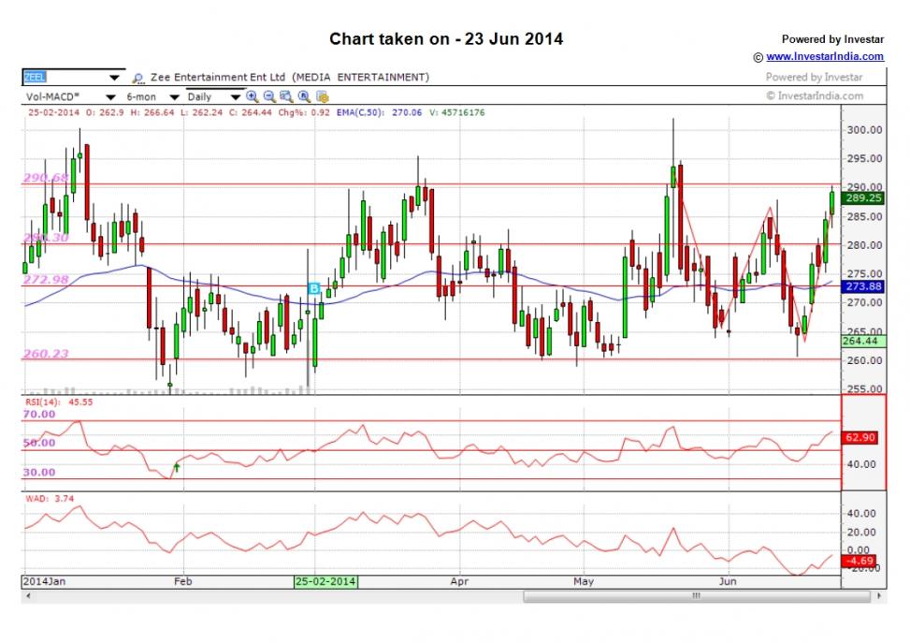Click the EMA(C,50) legend label
Viewport: 910px width, 643px height.
point(360,112)
